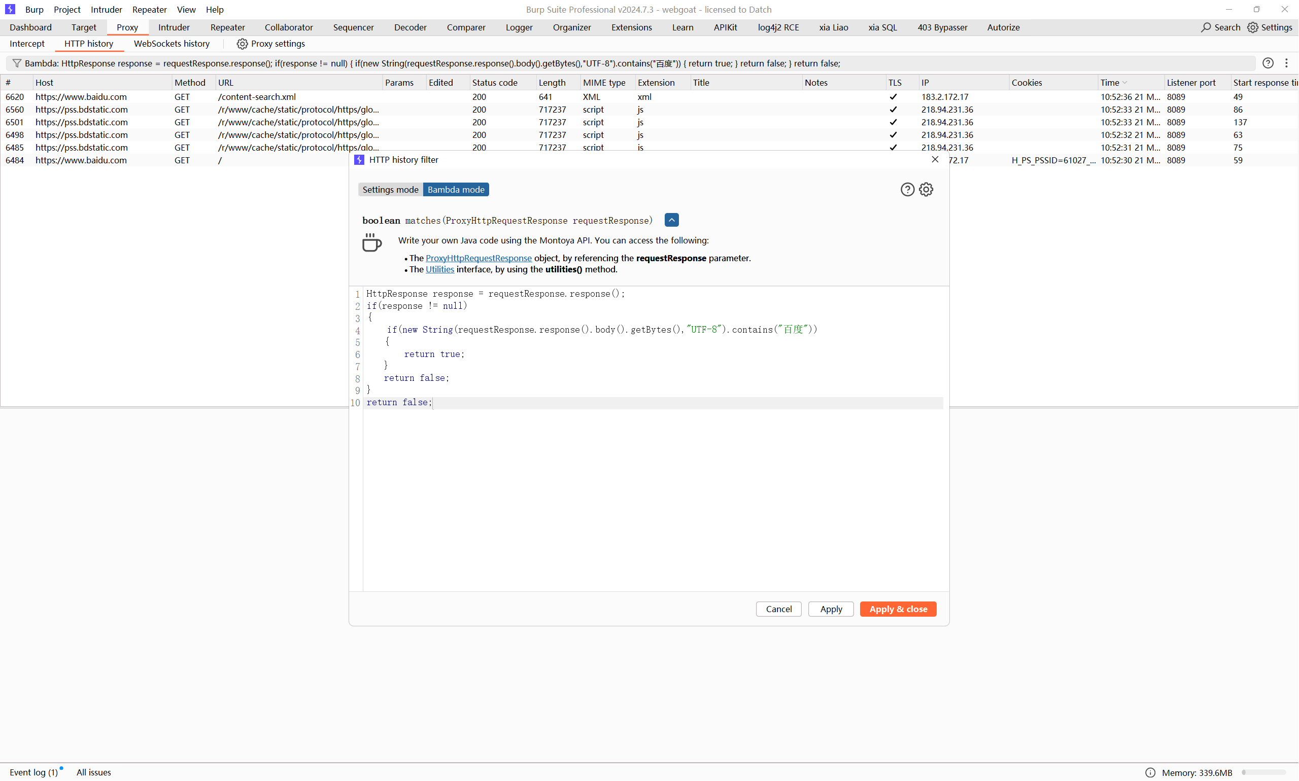The height and width of the screenshot is (781, 1299).
Task: Open the APIKit extension tab
Action: pyautogui.click(x=726, y=27)
